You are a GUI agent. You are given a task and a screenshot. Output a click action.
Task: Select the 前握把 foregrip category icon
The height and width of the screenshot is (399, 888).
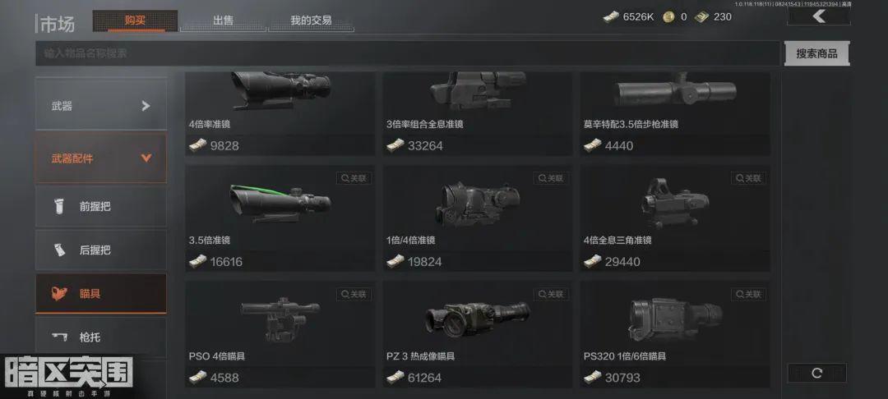[x=60, y=206]
